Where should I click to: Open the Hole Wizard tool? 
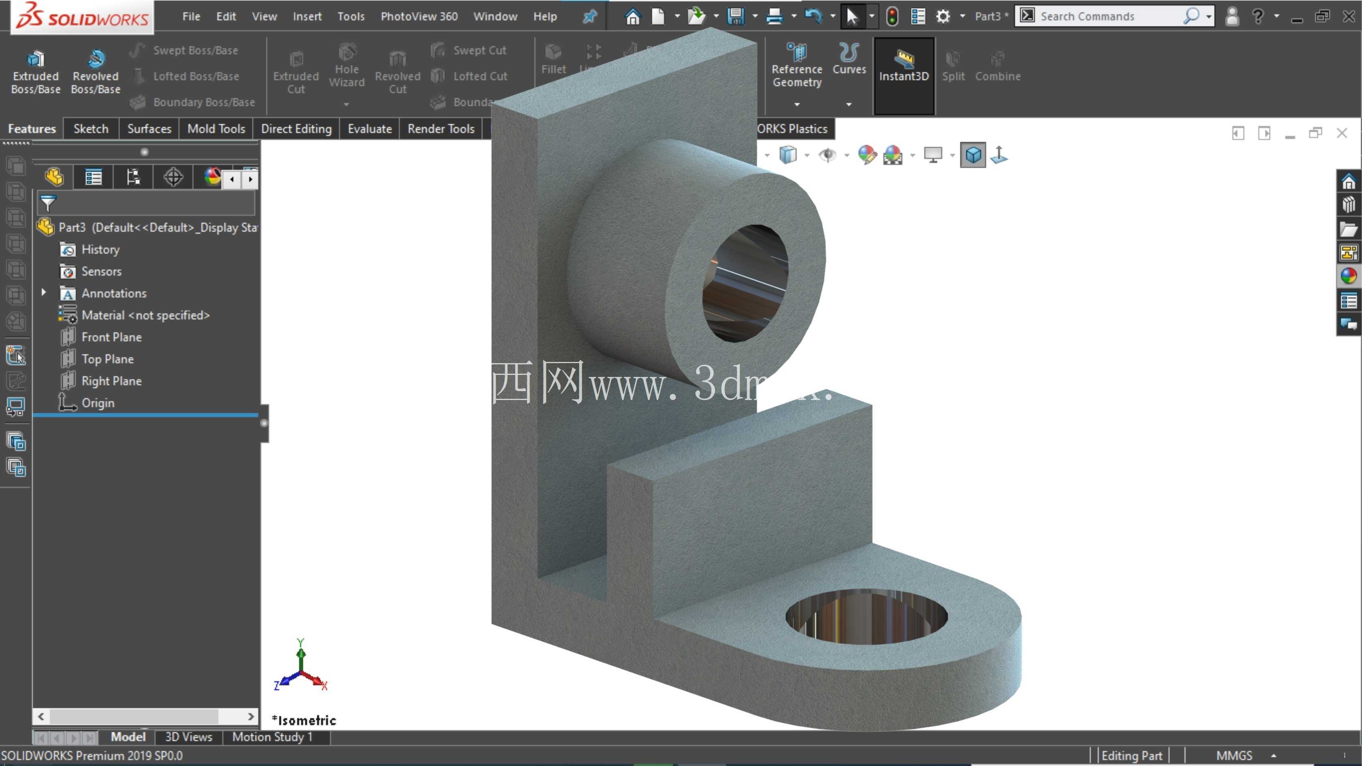tap(347, 66)
